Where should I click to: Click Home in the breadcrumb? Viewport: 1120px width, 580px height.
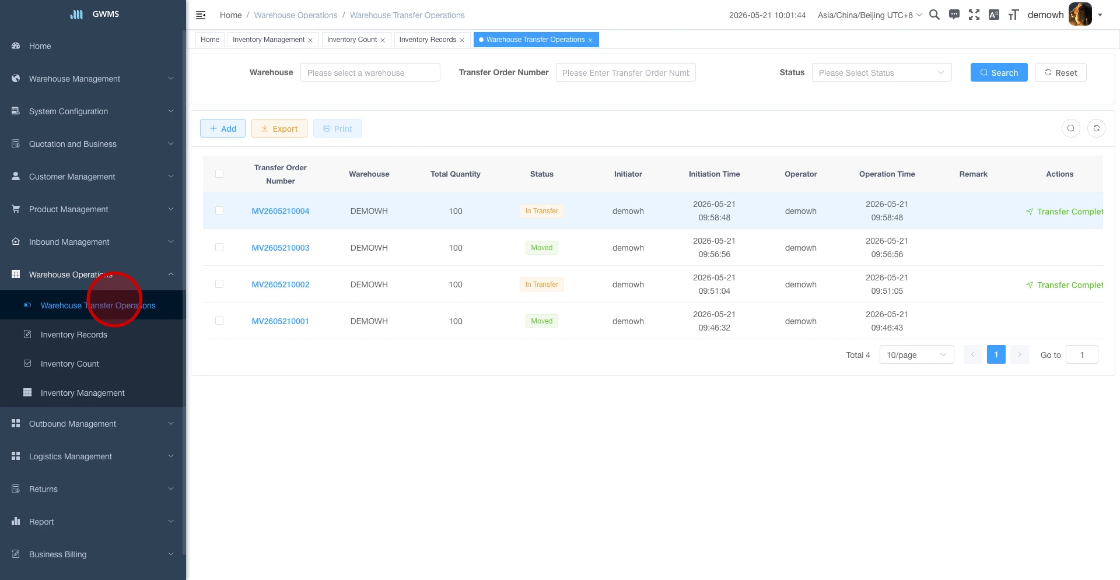(x=230, y=15)
